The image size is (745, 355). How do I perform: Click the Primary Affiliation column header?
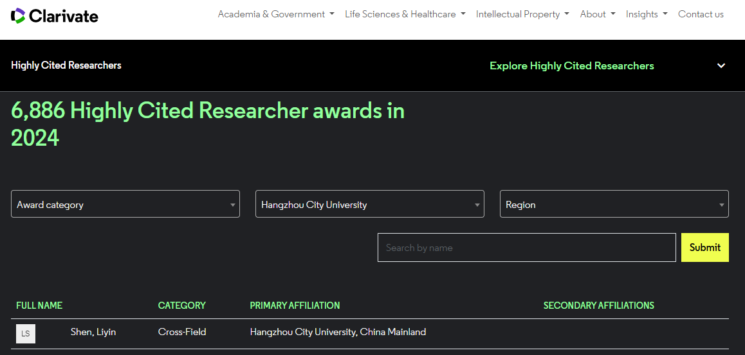coord(295,306)
